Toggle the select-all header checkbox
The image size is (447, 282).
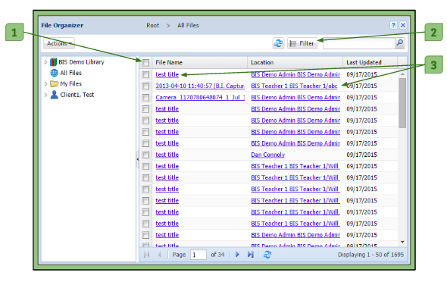tap(145, 62)
